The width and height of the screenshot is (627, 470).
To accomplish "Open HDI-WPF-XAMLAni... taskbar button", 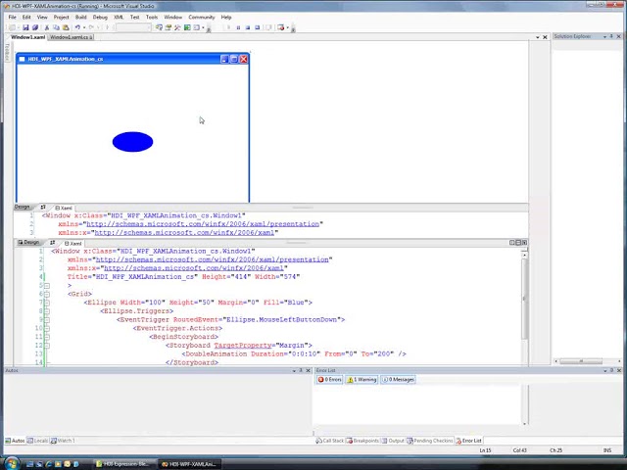I will 189,464.
